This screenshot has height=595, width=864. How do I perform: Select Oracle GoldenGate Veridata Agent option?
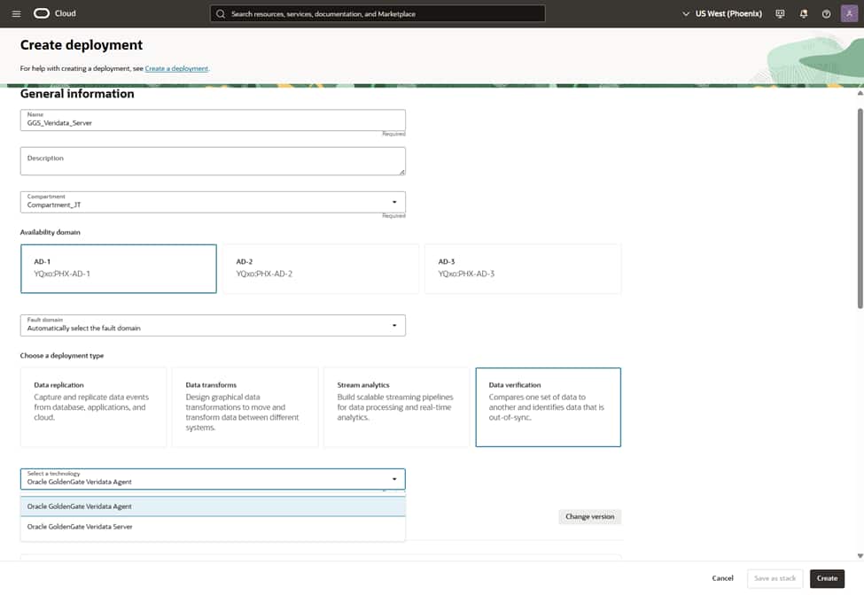tap(213, 506)
